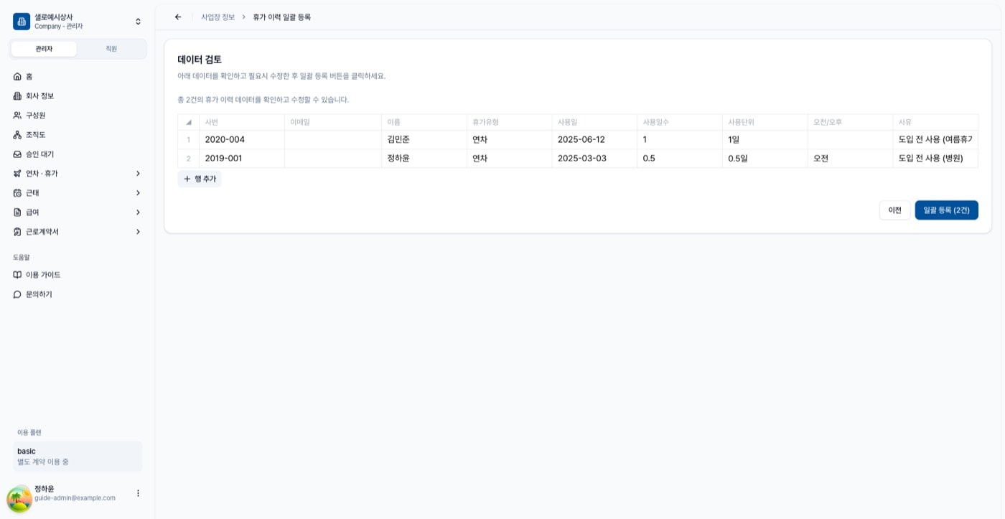1005x519 pixels.
Task: Click the 이전 button
Action: point(894,210)
